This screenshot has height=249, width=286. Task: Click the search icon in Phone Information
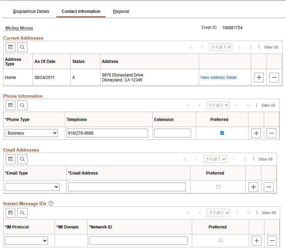pos(22,105)
